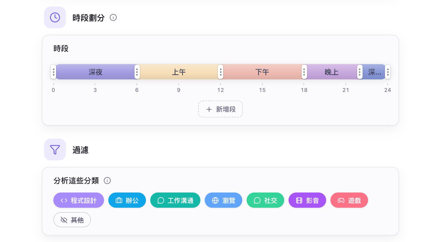Enable the hidden 其他 category
441x242 pixels.
pos(72,220)
